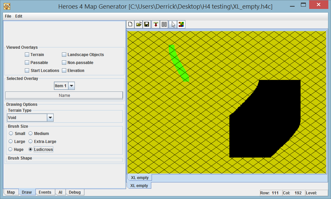The image size is (331, 199).
Task: Turn on the Elevation overlay
Action: click(x=64, y=70)
